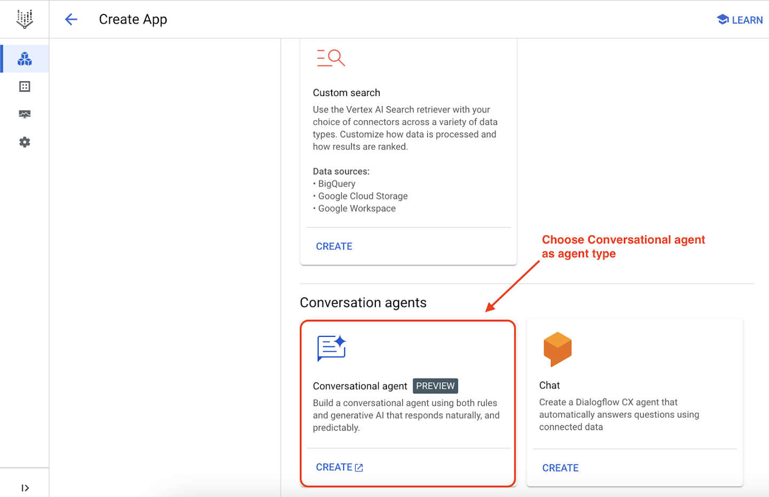Click the Analytics monitoring icon in sidebar
Viewport: 769px width, 497px height.
coord(25,114)
